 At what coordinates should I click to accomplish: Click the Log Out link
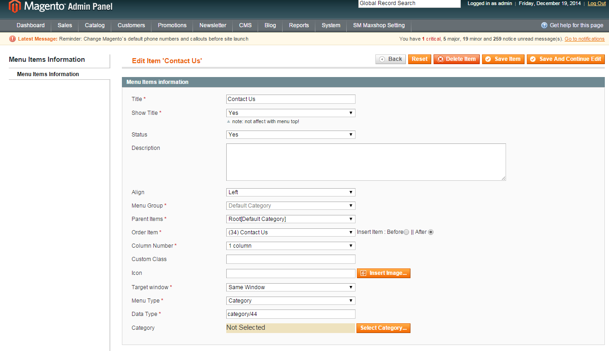click(597, 3)
